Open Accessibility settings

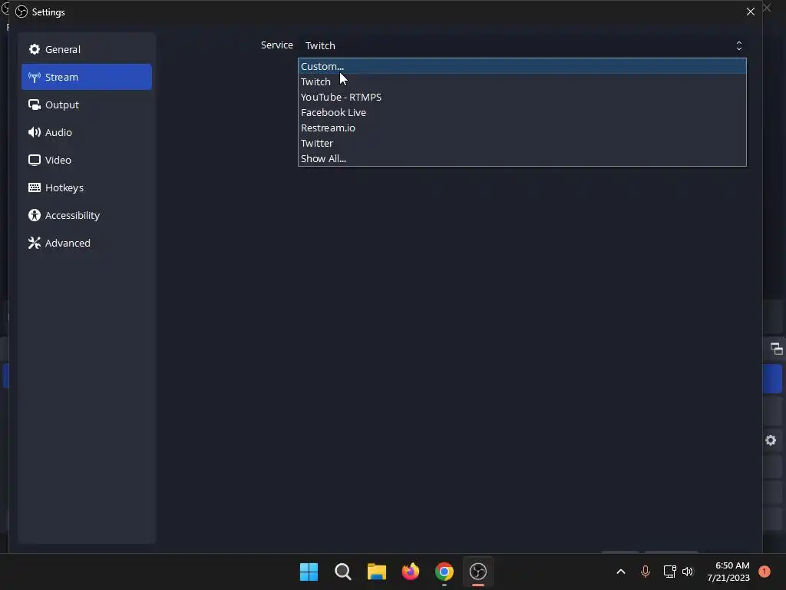(x=86, y=215)
